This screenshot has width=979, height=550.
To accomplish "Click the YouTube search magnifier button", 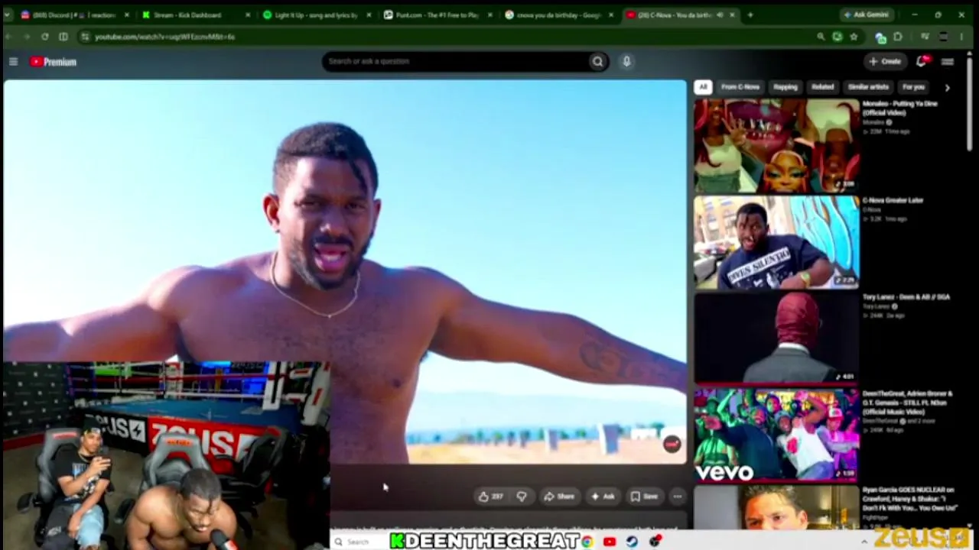I will point(597,62).
